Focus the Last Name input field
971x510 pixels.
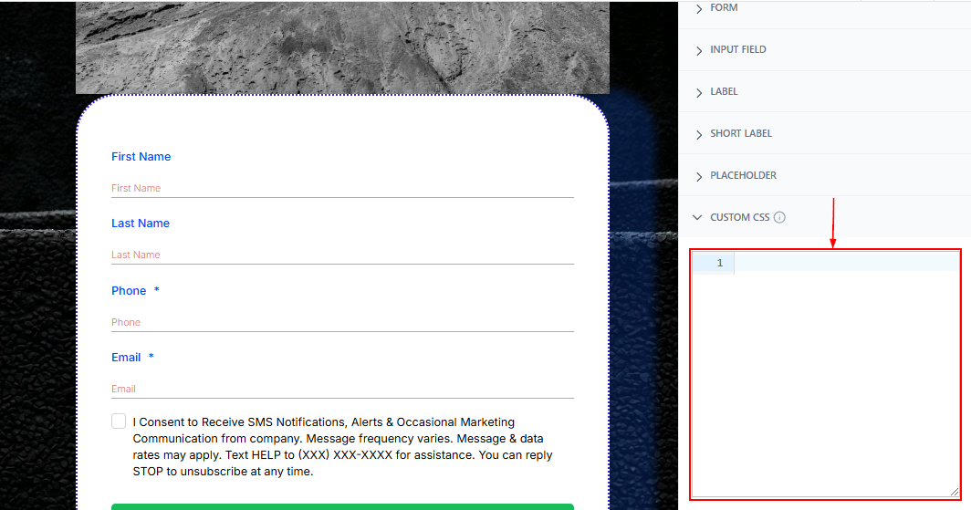pyautogui.click(x=342, y=255)
